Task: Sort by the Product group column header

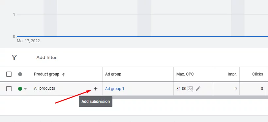Action: (x=46, y=74)
